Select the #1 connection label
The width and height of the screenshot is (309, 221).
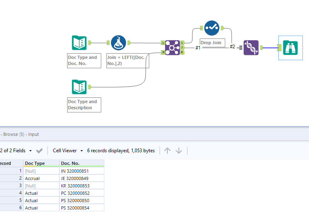(198, 48)
